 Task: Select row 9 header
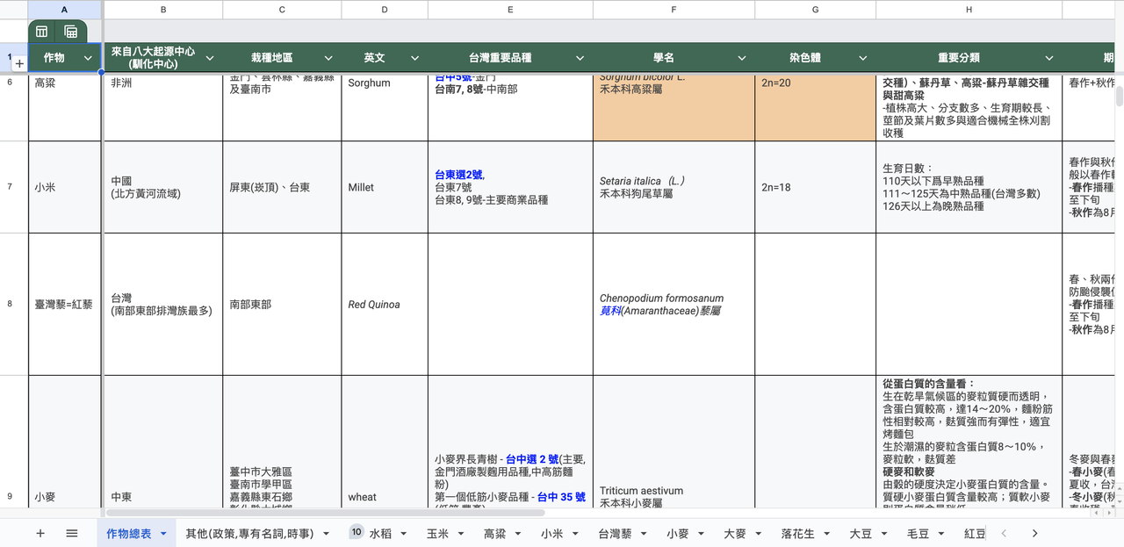coord(10,496)
